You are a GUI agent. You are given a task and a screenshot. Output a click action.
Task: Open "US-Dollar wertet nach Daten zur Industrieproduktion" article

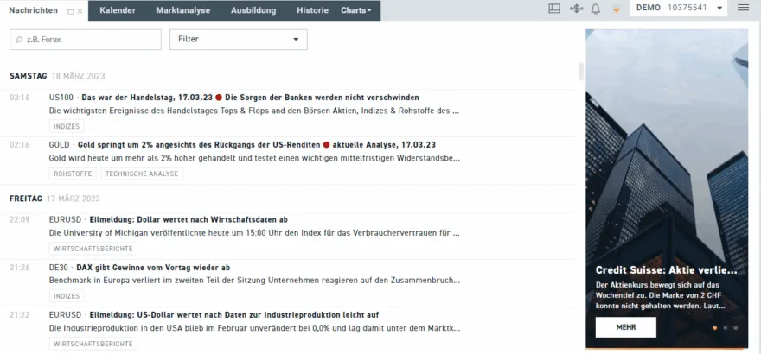(234, 315)
